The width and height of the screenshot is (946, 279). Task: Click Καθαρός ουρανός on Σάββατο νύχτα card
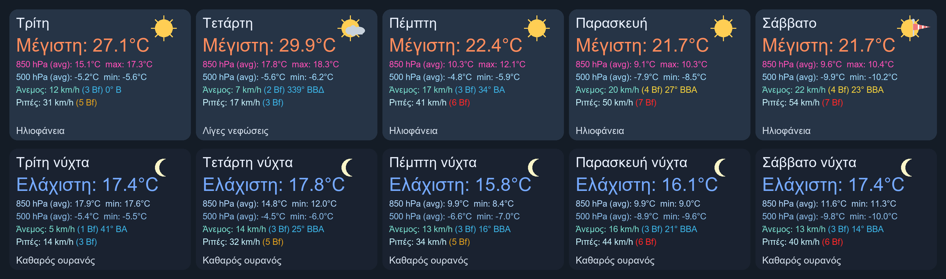click(801, 260)
